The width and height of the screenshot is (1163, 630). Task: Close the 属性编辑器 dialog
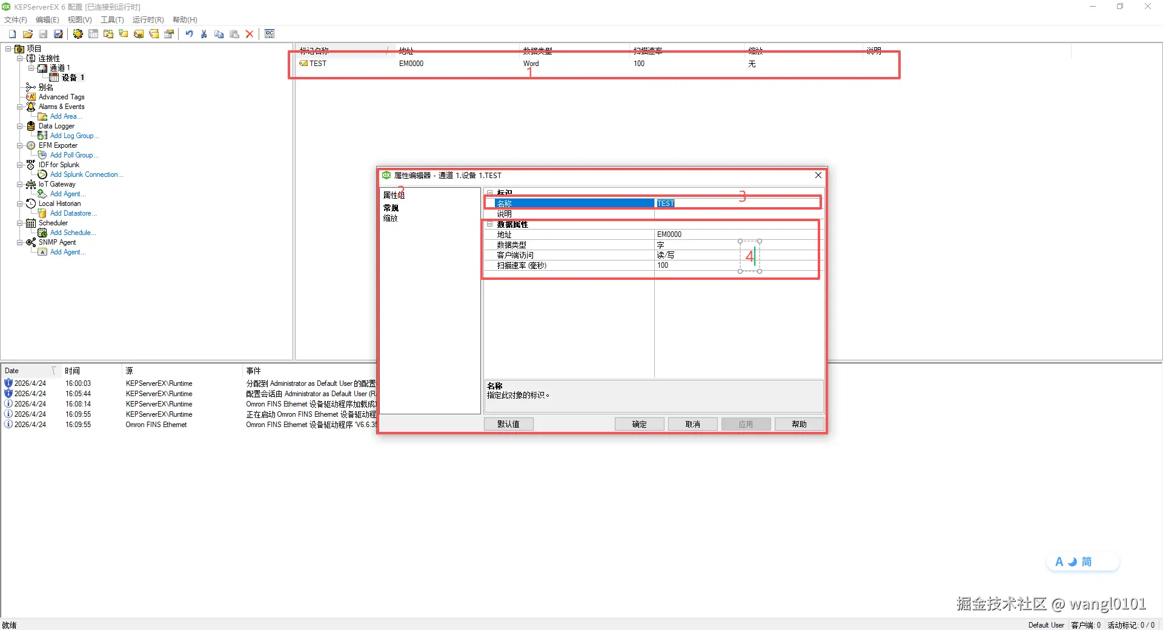(x=818, y=175)
